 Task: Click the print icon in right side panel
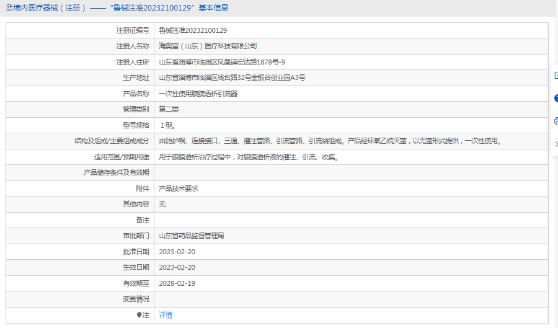556,122
